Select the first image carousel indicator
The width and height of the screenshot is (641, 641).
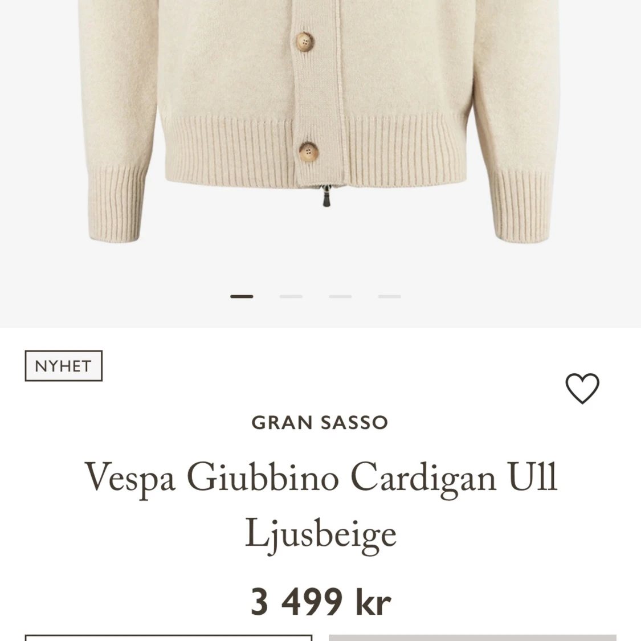coord(242,296)
